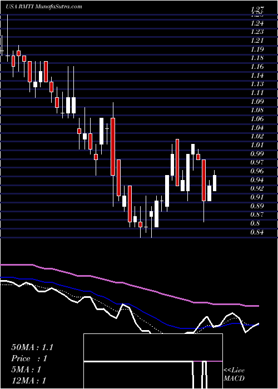Image resolution: width=278 pixels, height=389 pixels.
Task: Click the 1.19 price axis label
Action: click(257, 49)
